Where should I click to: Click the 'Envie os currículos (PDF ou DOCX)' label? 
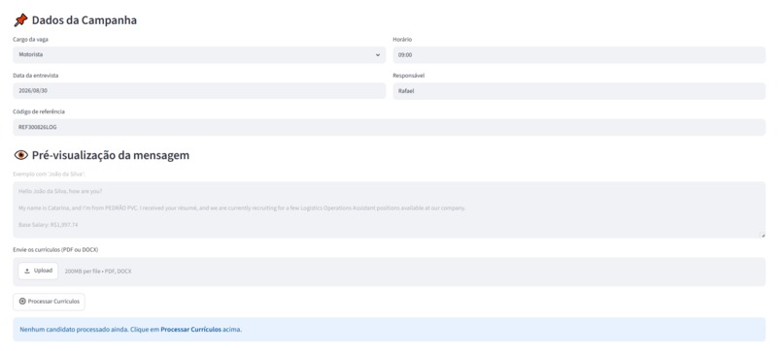(x=55, y=249)
